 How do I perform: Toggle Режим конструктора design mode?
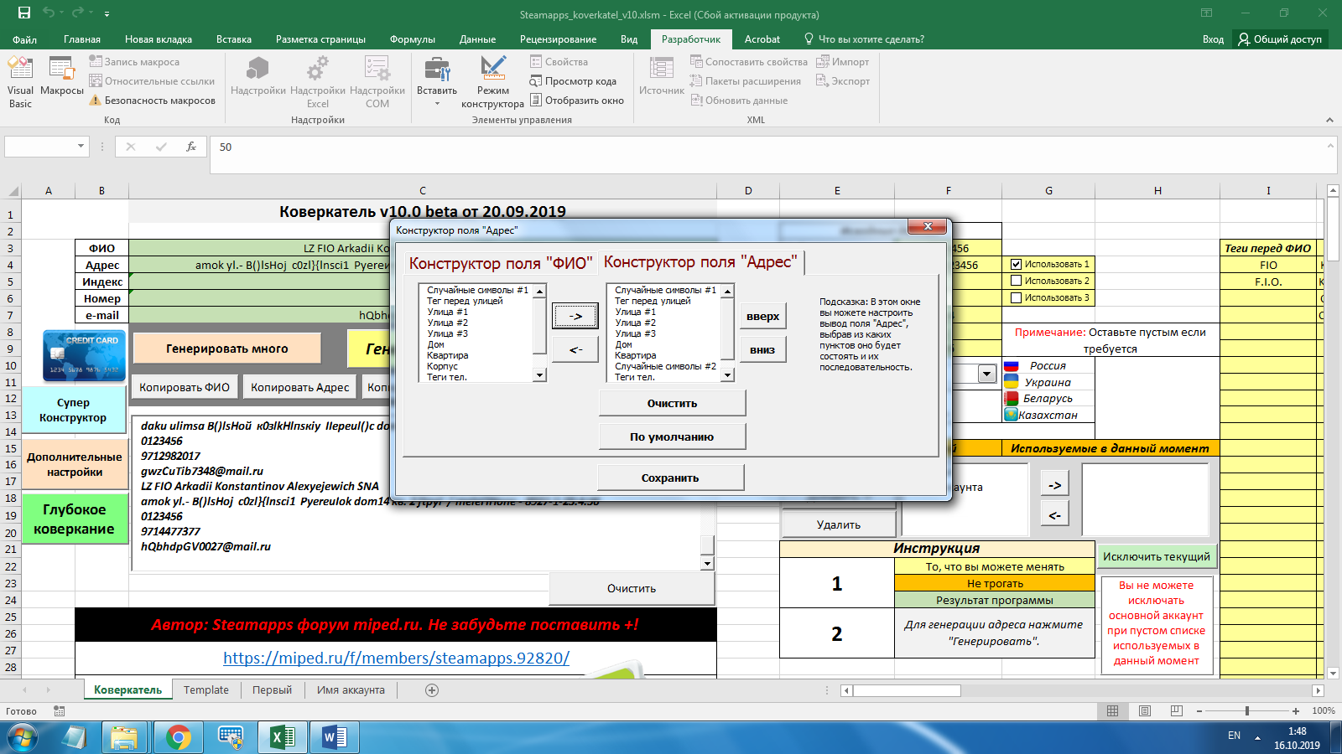[492, 82]
